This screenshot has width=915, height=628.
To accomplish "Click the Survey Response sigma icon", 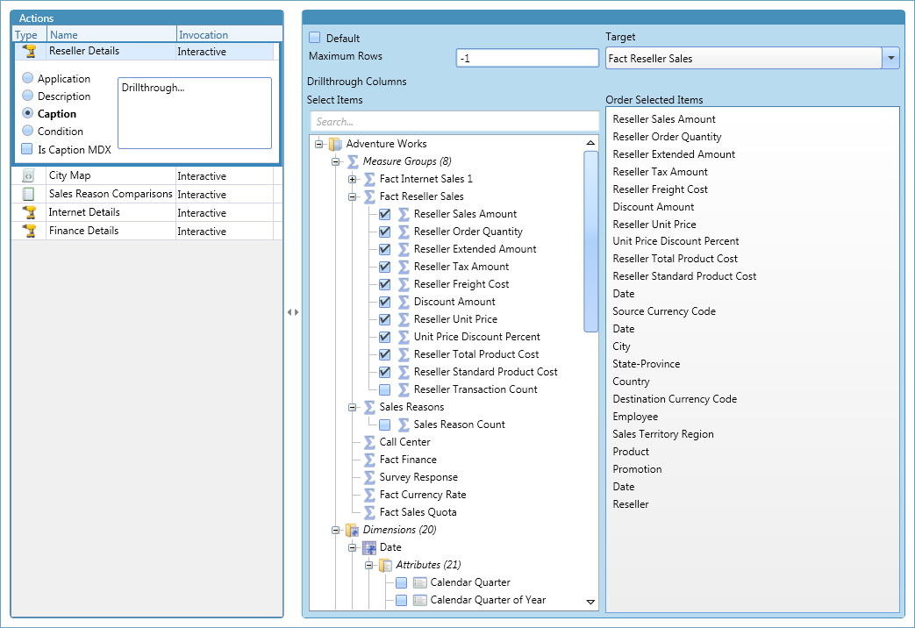I will pos(369,477).
